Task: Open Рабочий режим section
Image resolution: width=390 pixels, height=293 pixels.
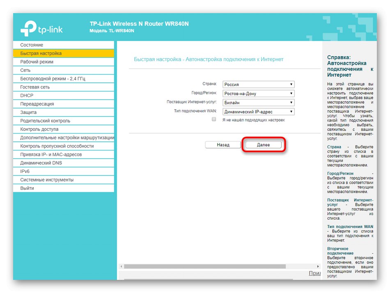Action: pos(64,62)
